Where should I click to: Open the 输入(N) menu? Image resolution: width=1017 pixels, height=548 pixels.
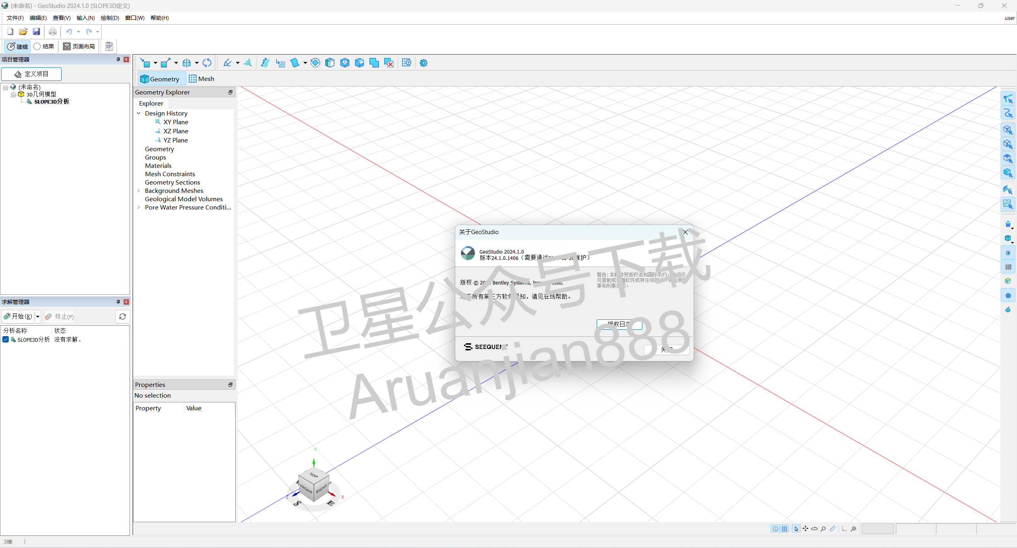85,18
